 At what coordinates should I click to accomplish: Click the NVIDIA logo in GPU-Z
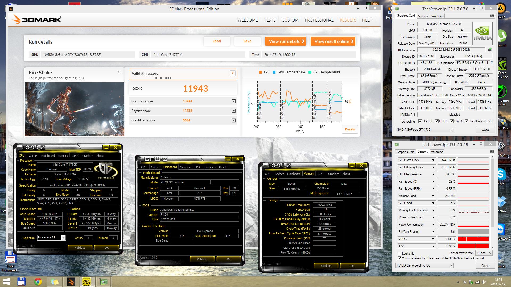coord(482,34)
